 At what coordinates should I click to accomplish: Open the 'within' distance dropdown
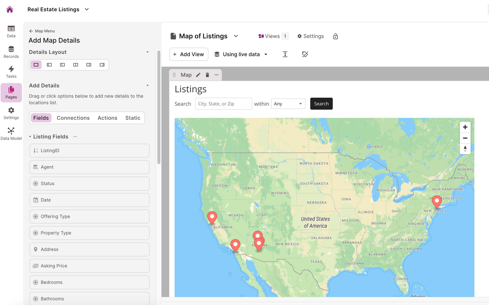pos(288,104)
